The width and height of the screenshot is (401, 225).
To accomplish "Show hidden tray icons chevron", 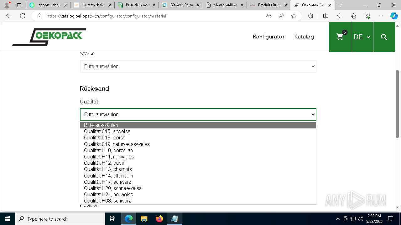I will click(338, 219).
